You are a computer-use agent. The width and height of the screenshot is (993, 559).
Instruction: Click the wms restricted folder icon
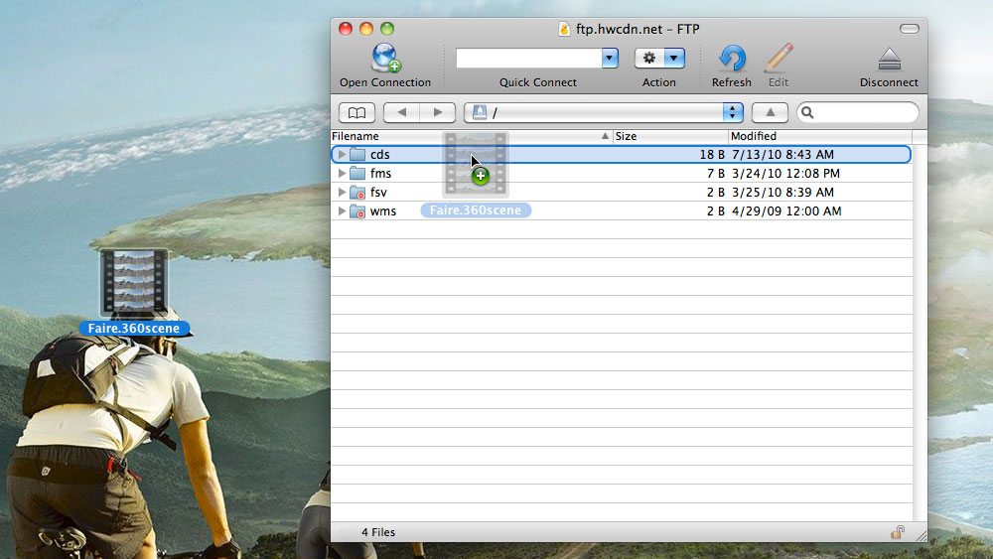(357, 211)
